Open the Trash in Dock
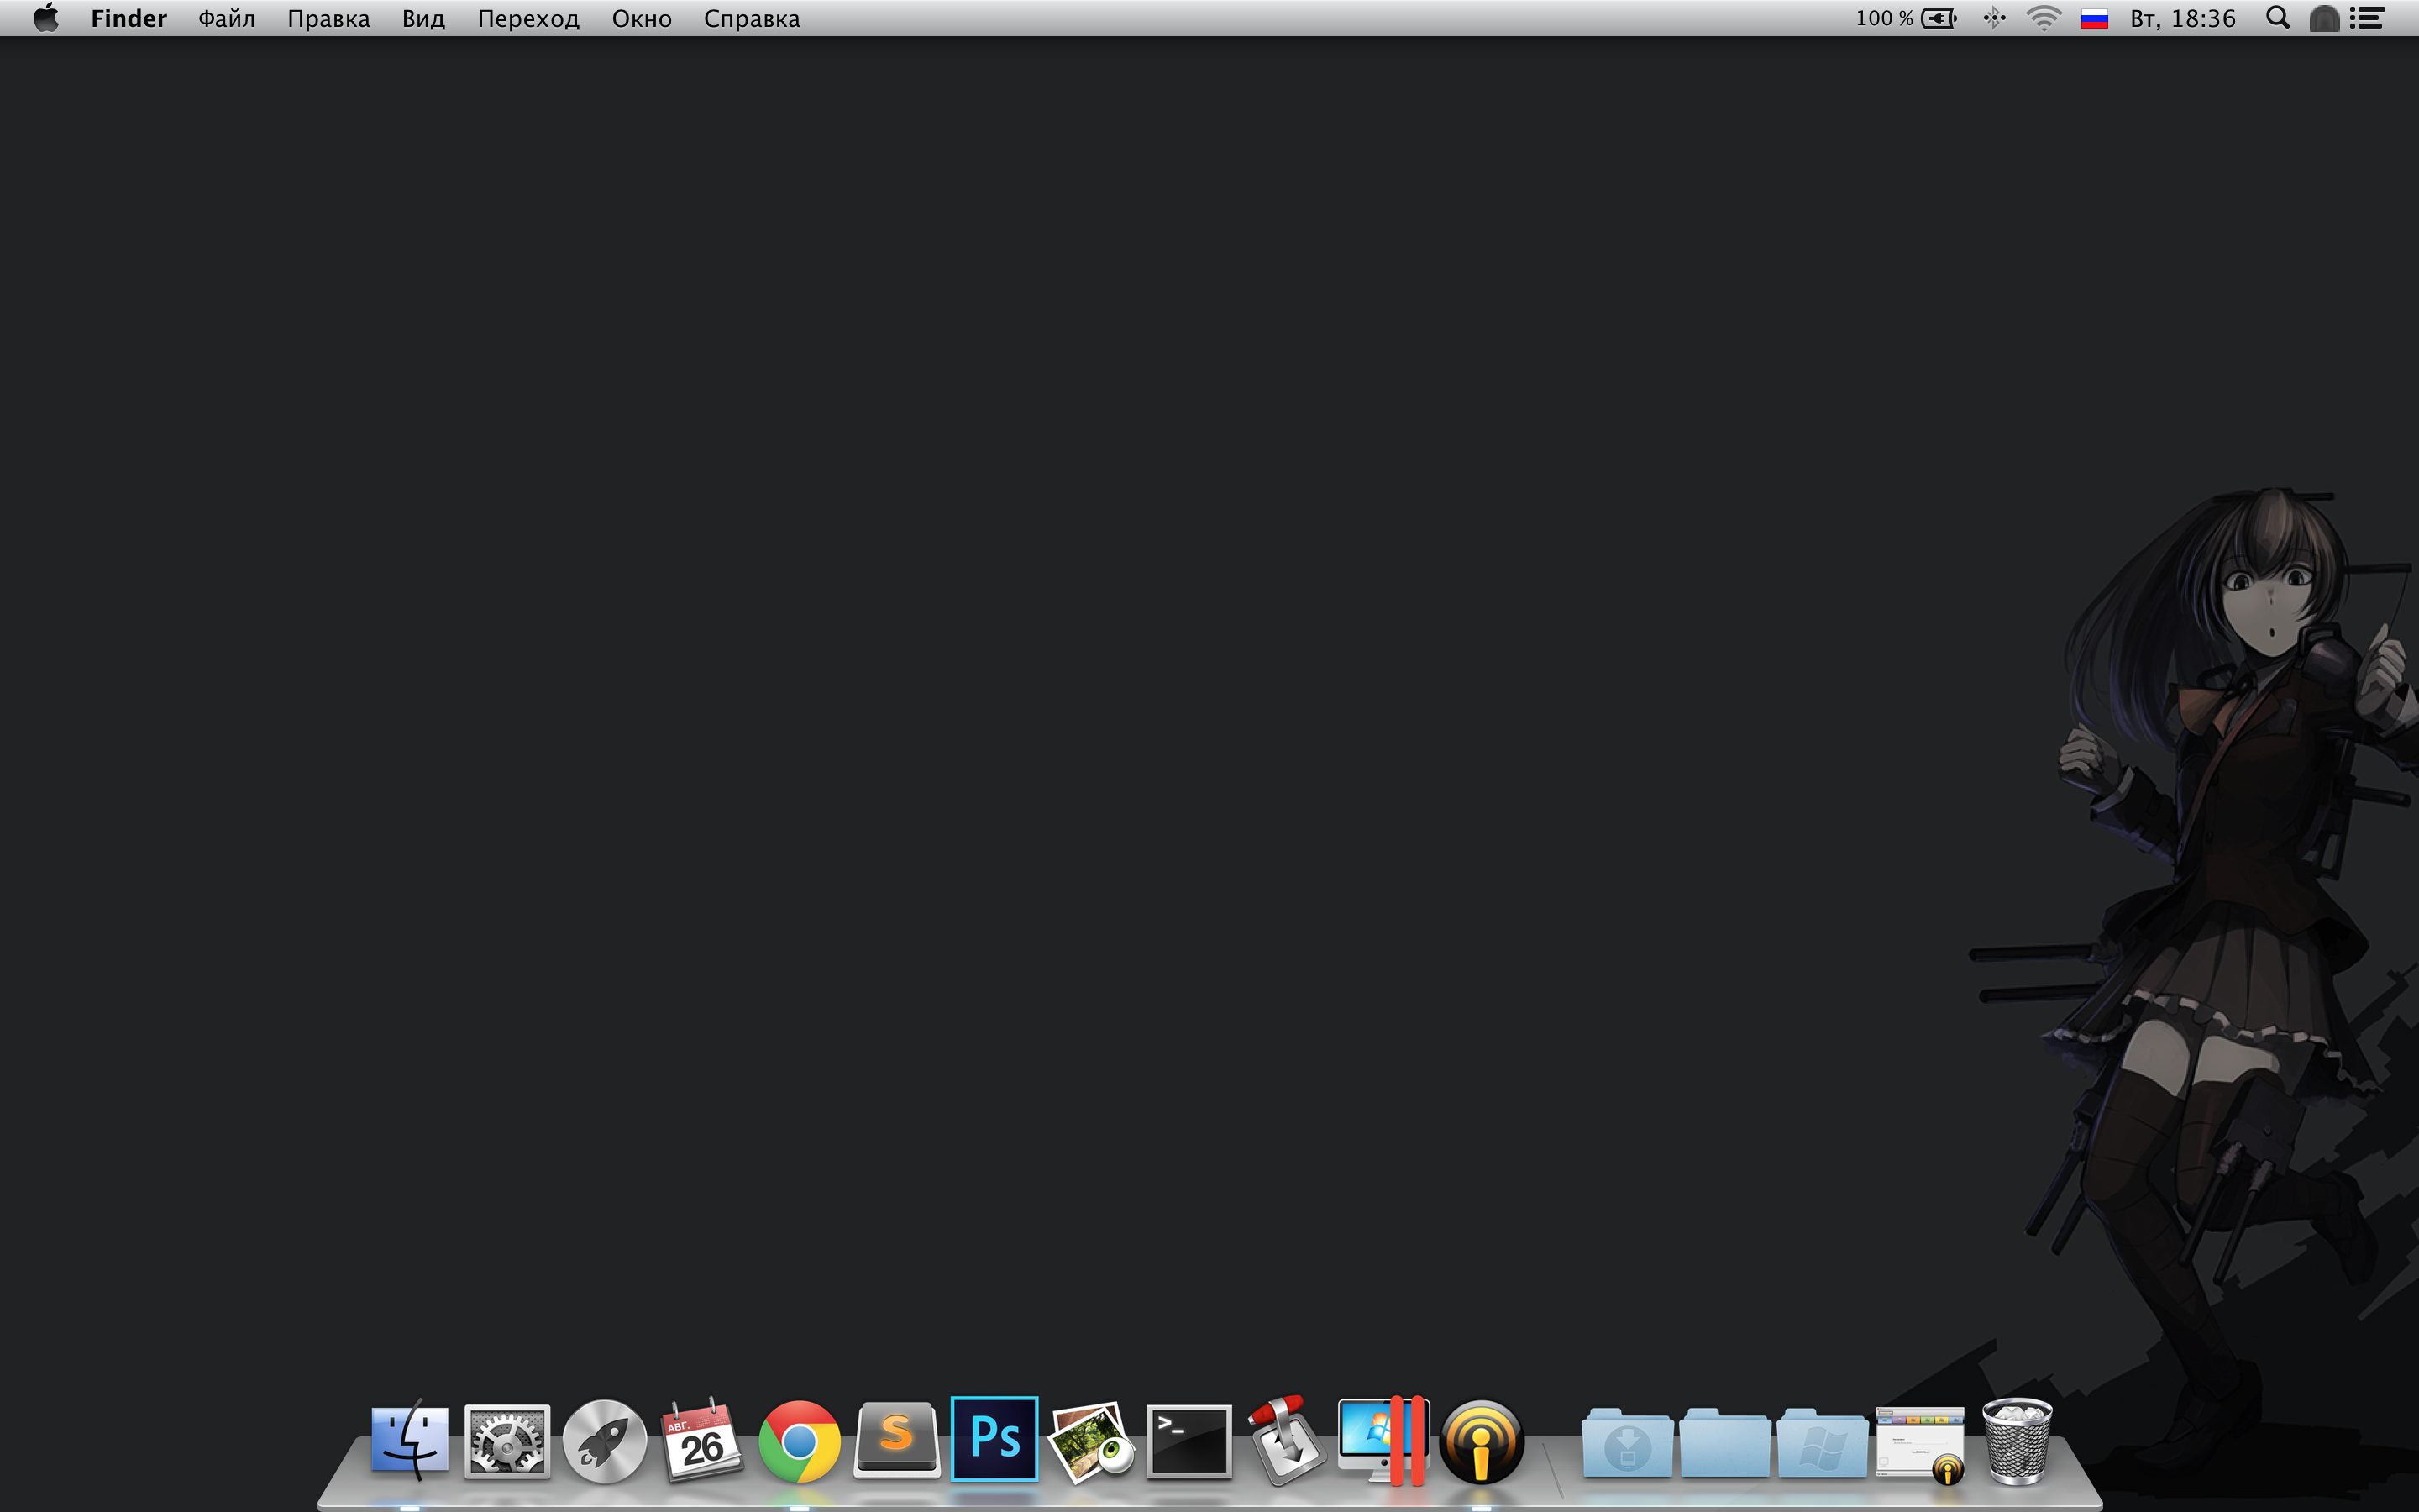Viewport: 2419px width, 1512px height. click(x=2016, y=1440)
